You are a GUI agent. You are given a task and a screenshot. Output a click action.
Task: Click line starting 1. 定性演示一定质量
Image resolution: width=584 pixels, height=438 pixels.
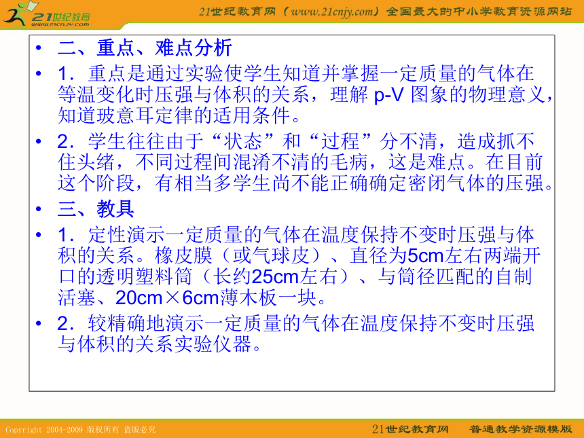[x=296, y=235]
